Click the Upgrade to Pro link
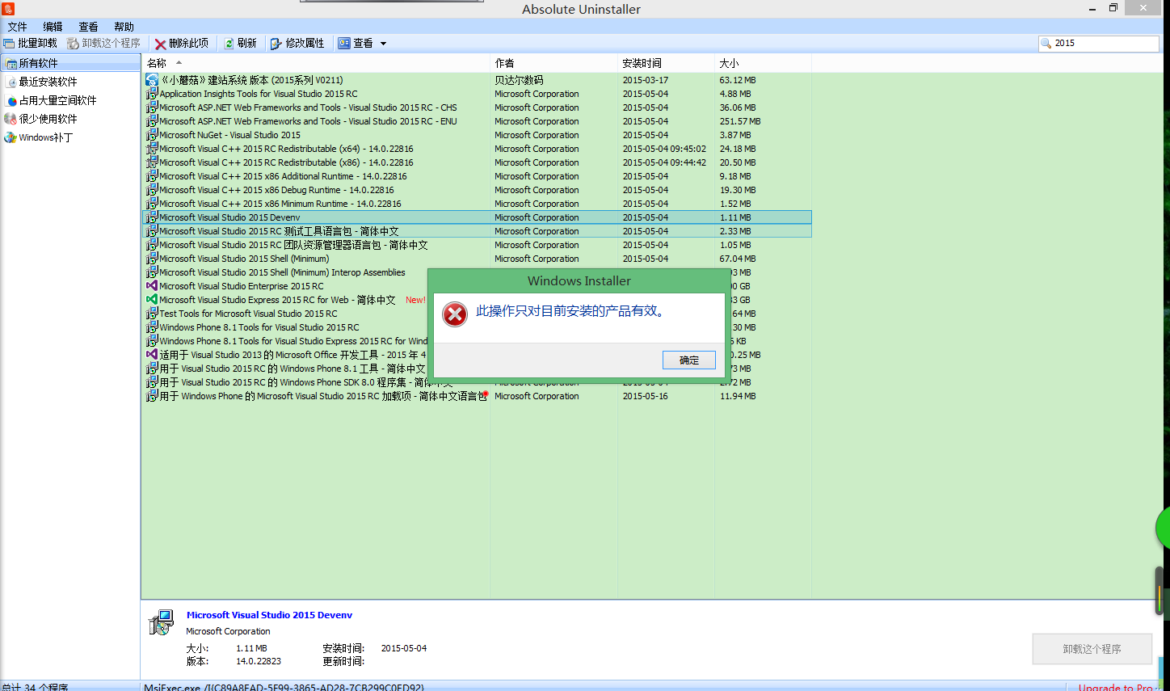Image resolution: width=1170 pixels, height=691 pixels. [1116, 687]
